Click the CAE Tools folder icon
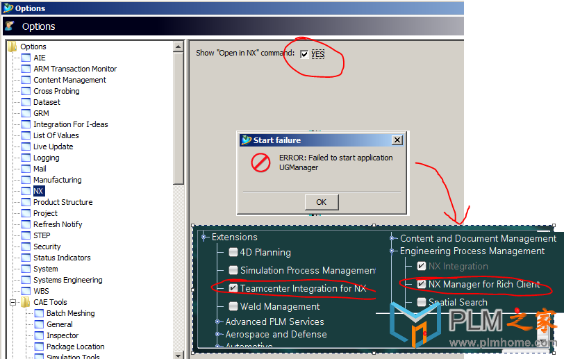 [25, 302]
